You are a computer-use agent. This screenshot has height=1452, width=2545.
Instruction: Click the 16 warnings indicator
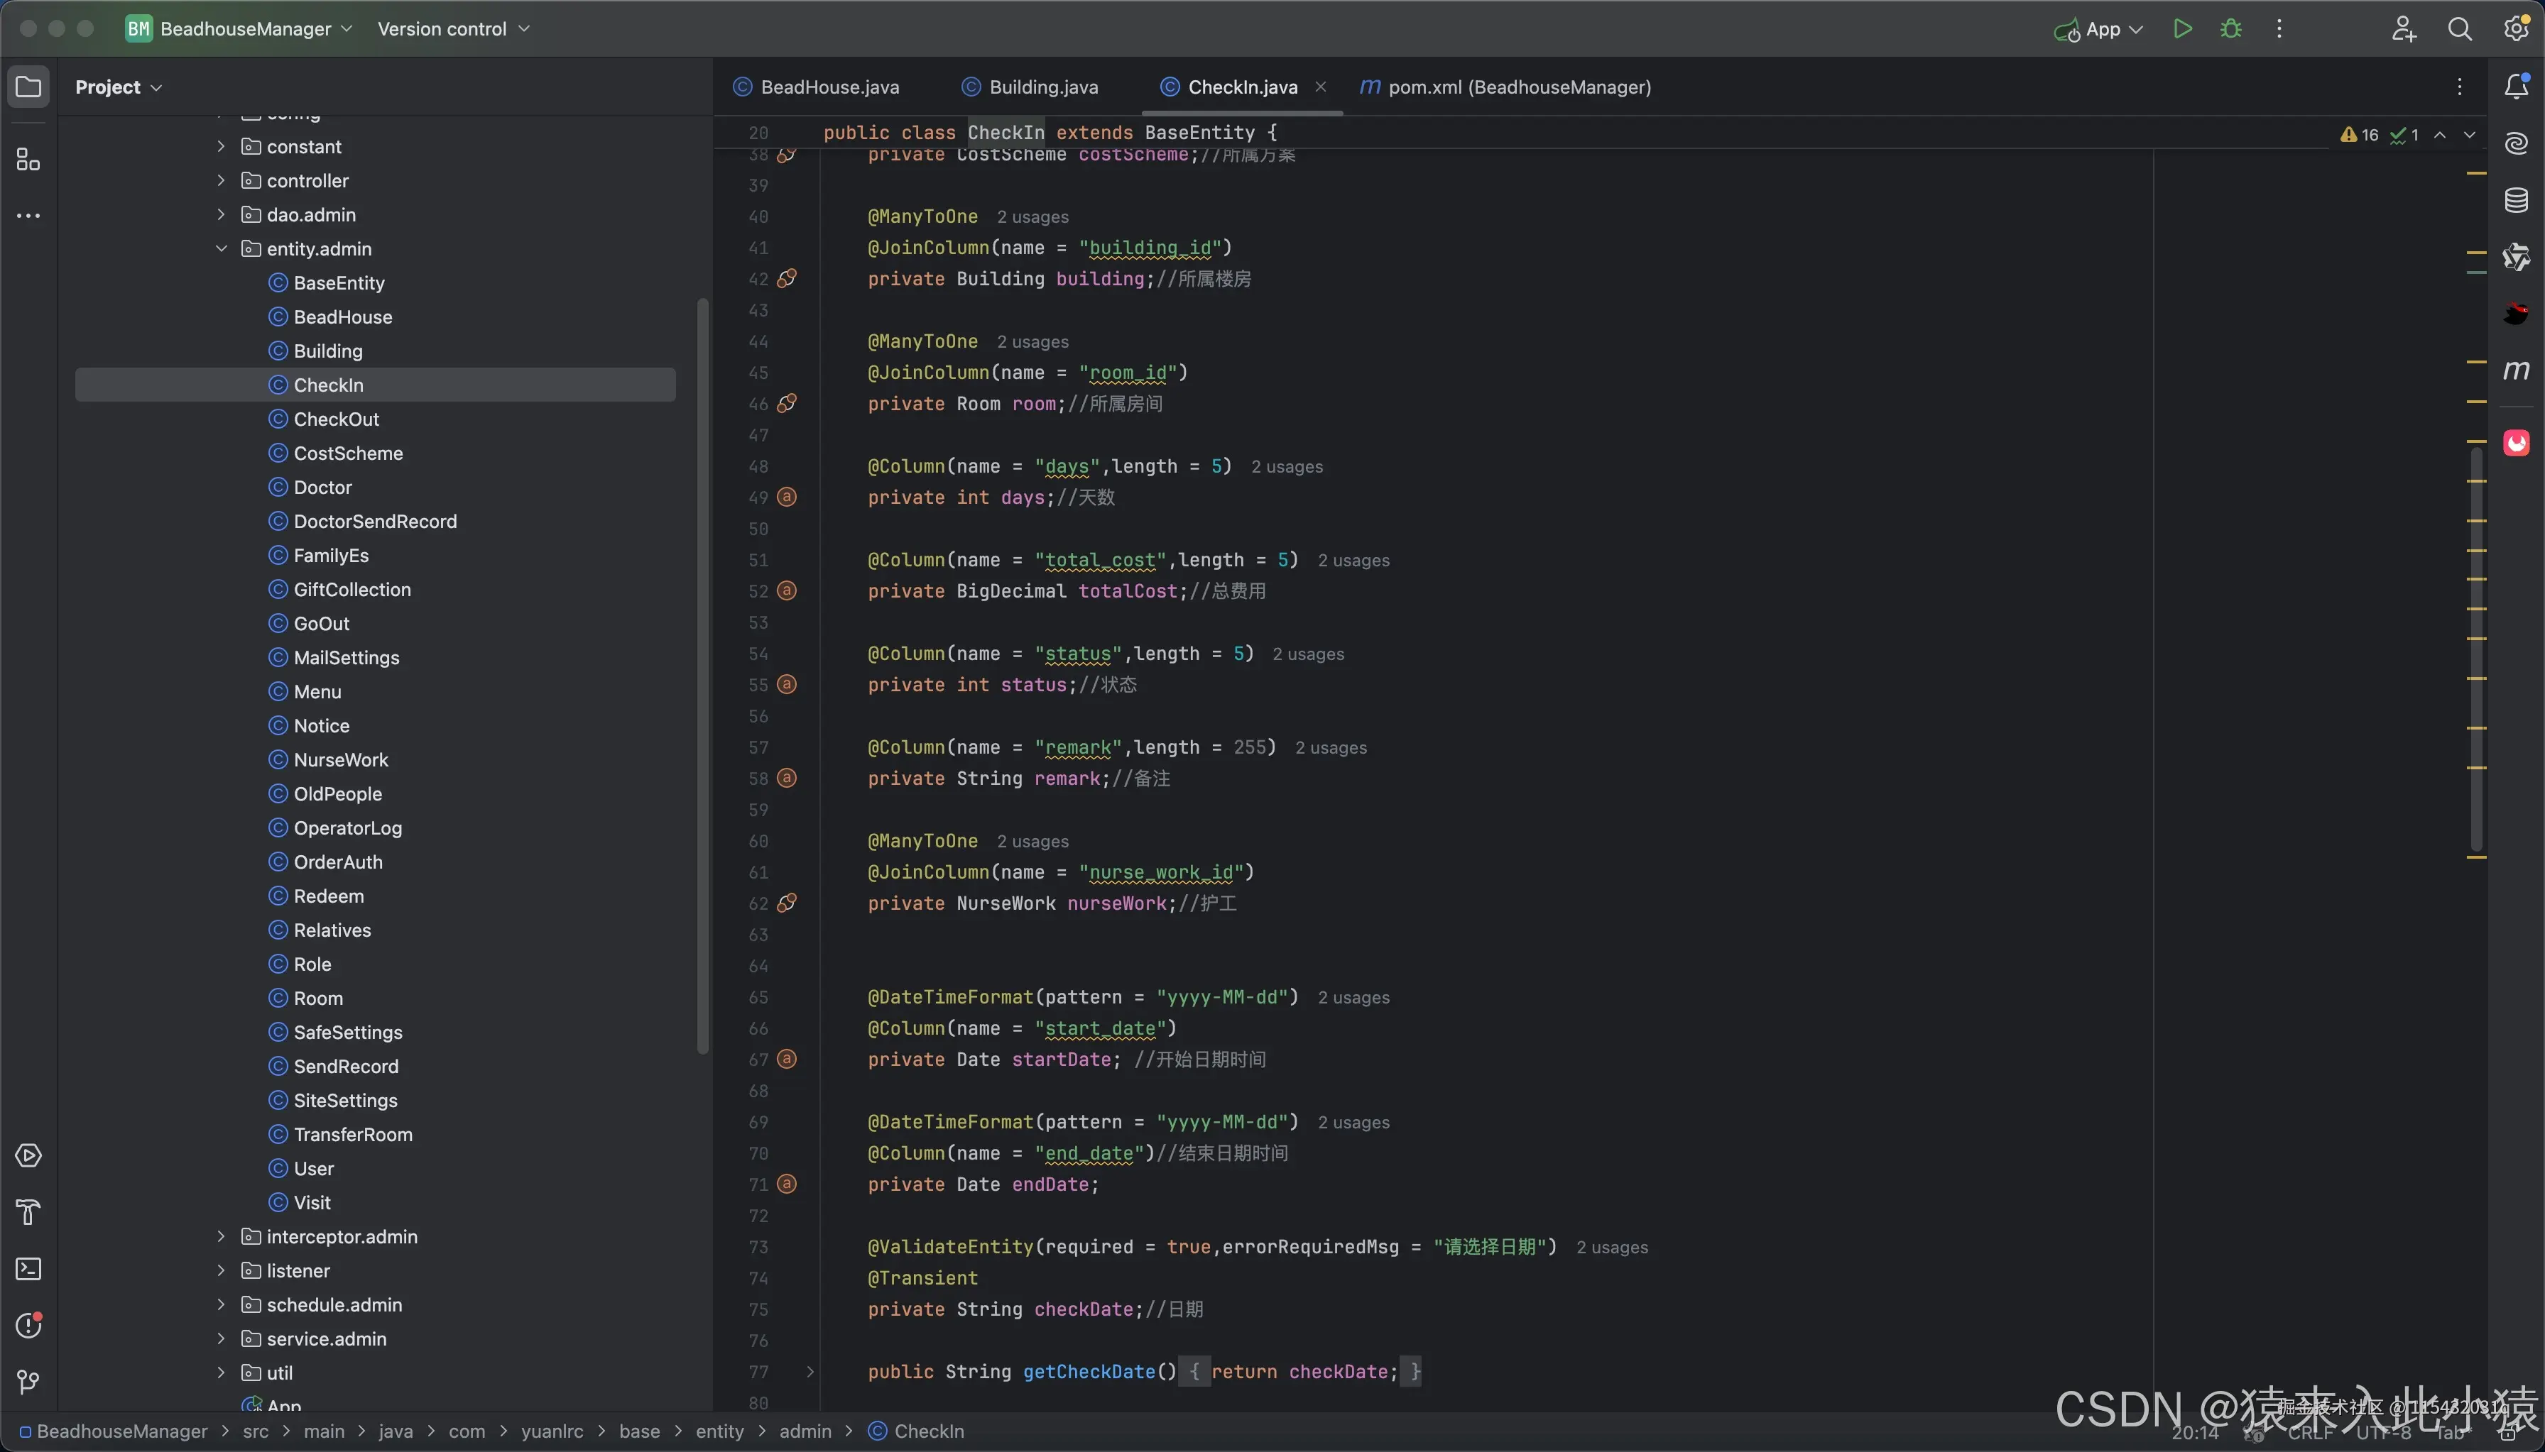[x=2358, y=135]
